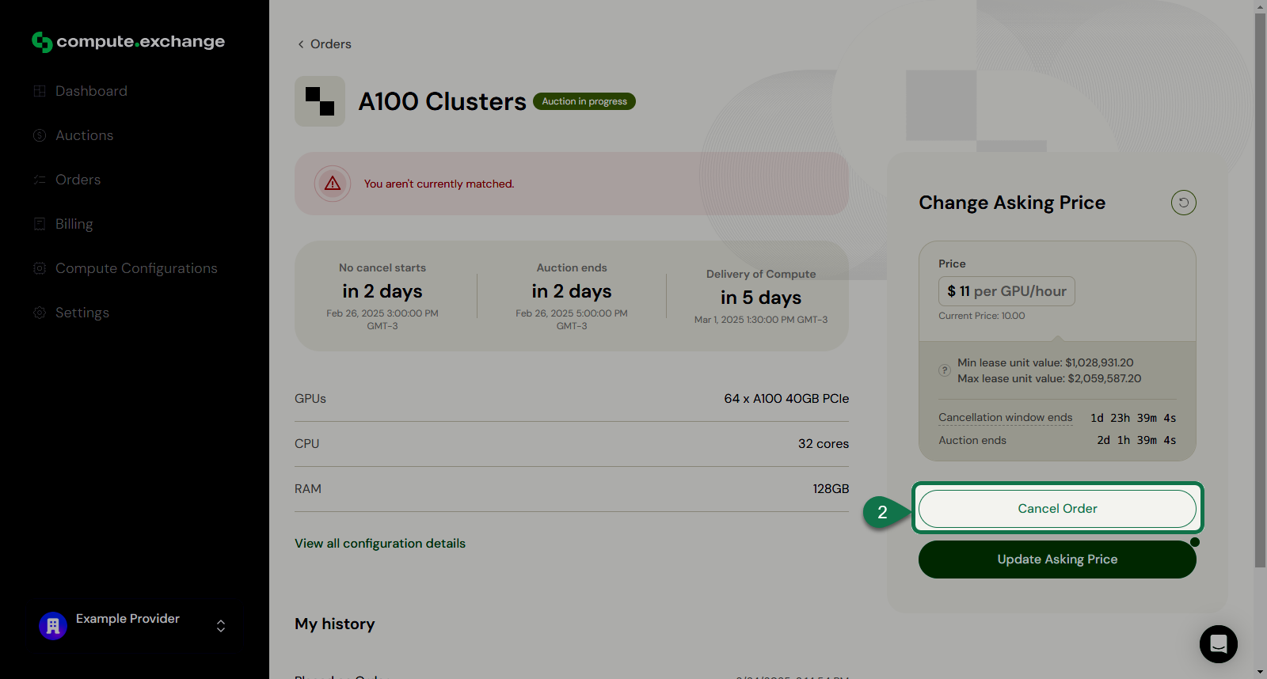Viewport: 1267px width, 679px height.
Task: Expand the Example Provider account switcher
Action: (221, 626)
